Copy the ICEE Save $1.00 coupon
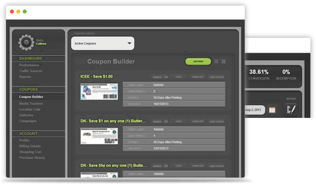Screen dimensions: 316x184 click(179, 77)
